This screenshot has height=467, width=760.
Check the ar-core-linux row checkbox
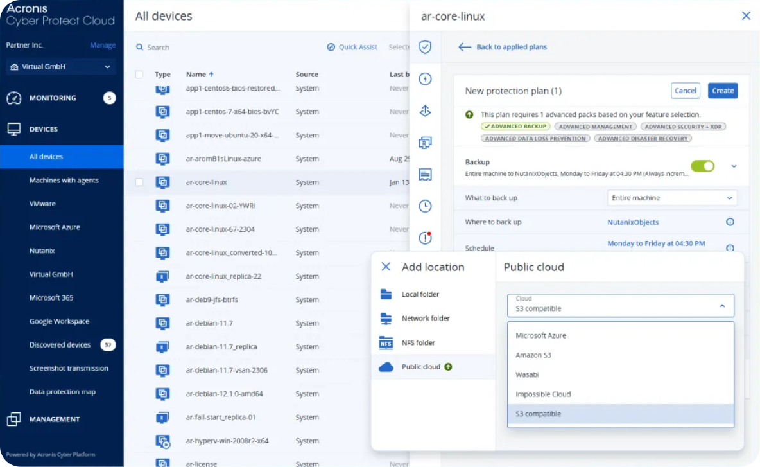pos(139,182)
